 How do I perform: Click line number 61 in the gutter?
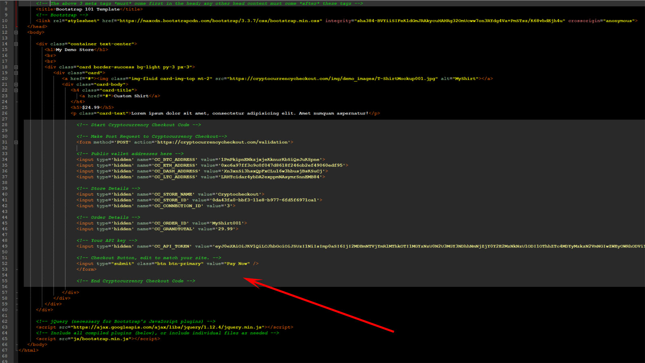coord(4,315)
